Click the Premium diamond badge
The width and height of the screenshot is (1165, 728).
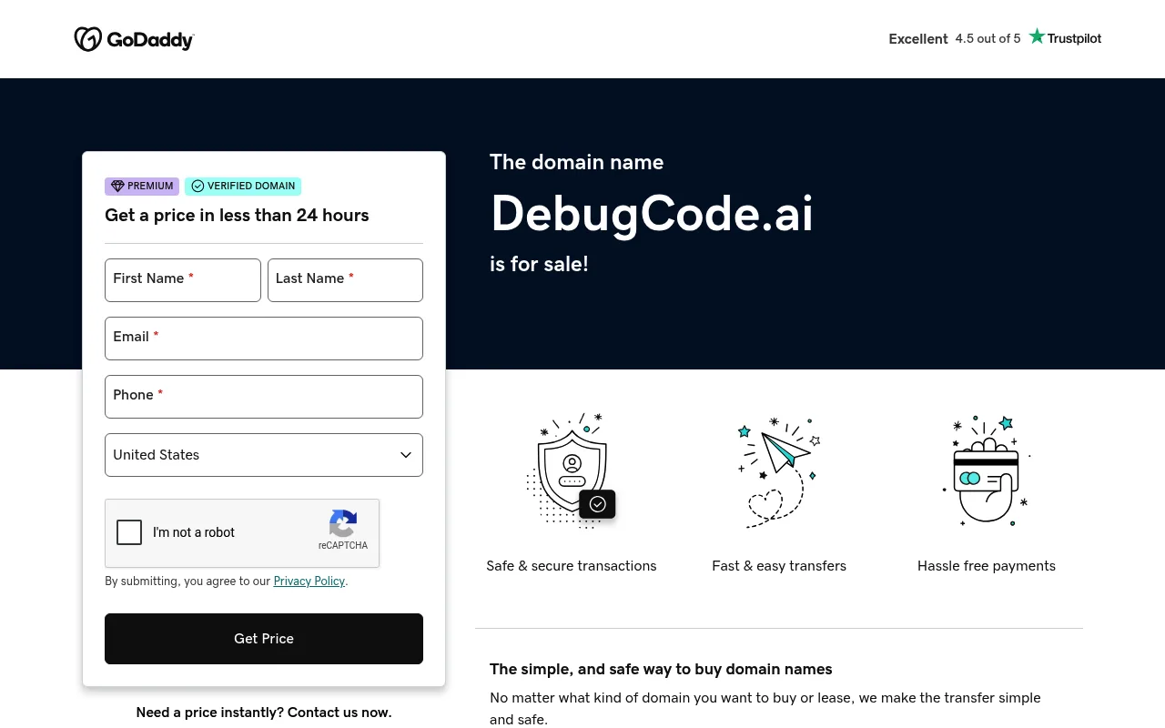pyautogui.click(x=142, y=187)
